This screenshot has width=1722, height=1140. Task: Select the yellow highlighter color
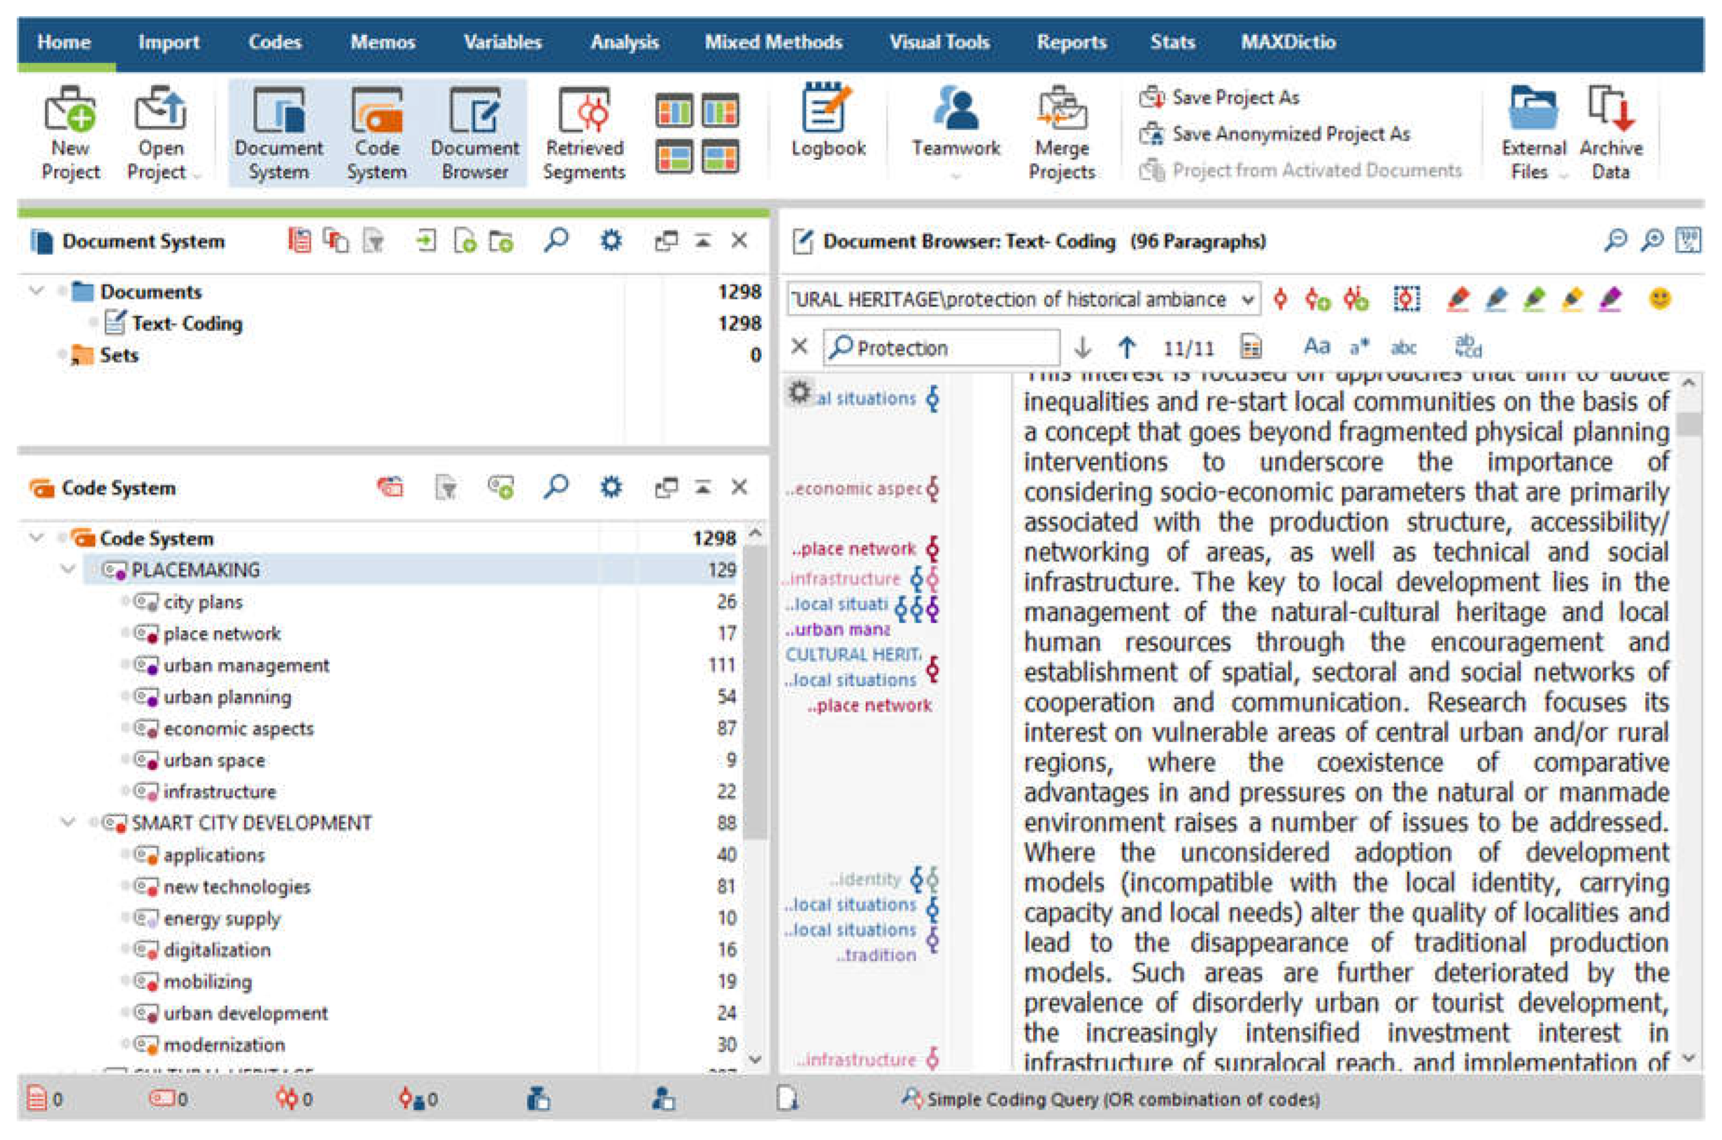1571,298
